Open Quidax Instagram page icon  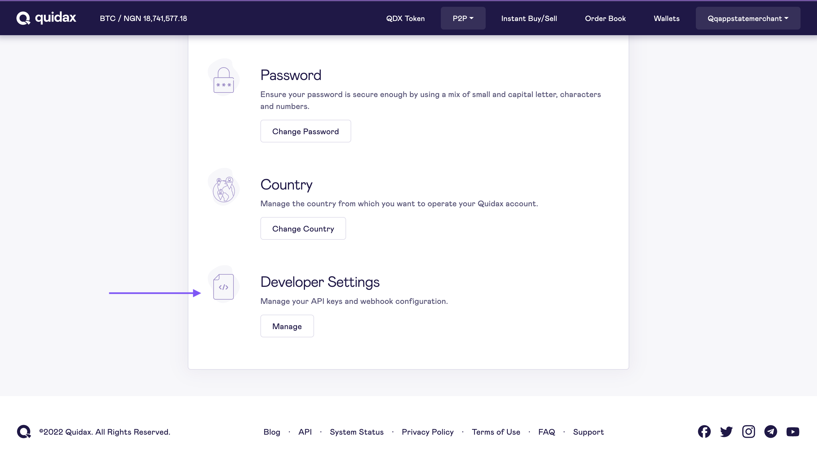click(748, 432)
